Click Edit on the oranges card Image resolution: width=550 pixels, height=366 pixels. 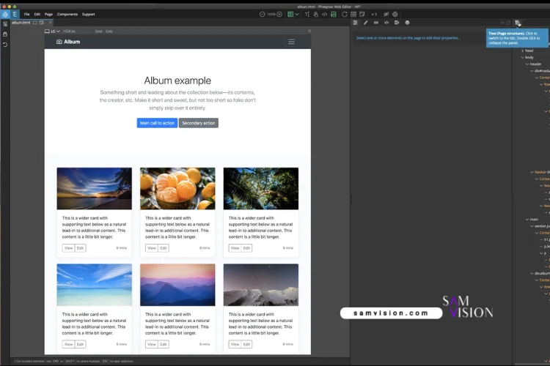tap(164, 248)
